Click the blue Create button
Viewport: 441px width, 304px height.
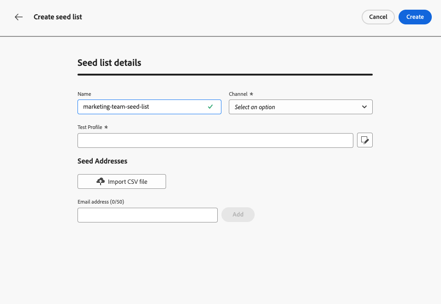click(x=415, y=17)
